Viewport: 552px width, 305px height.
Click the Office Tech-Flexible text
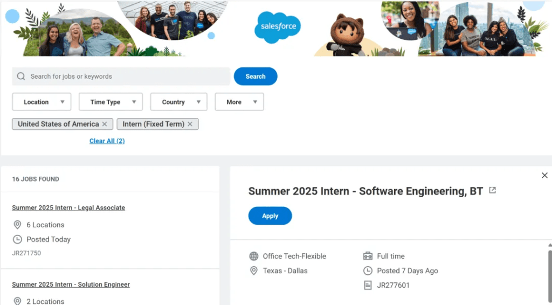click(x=294, y=257)
